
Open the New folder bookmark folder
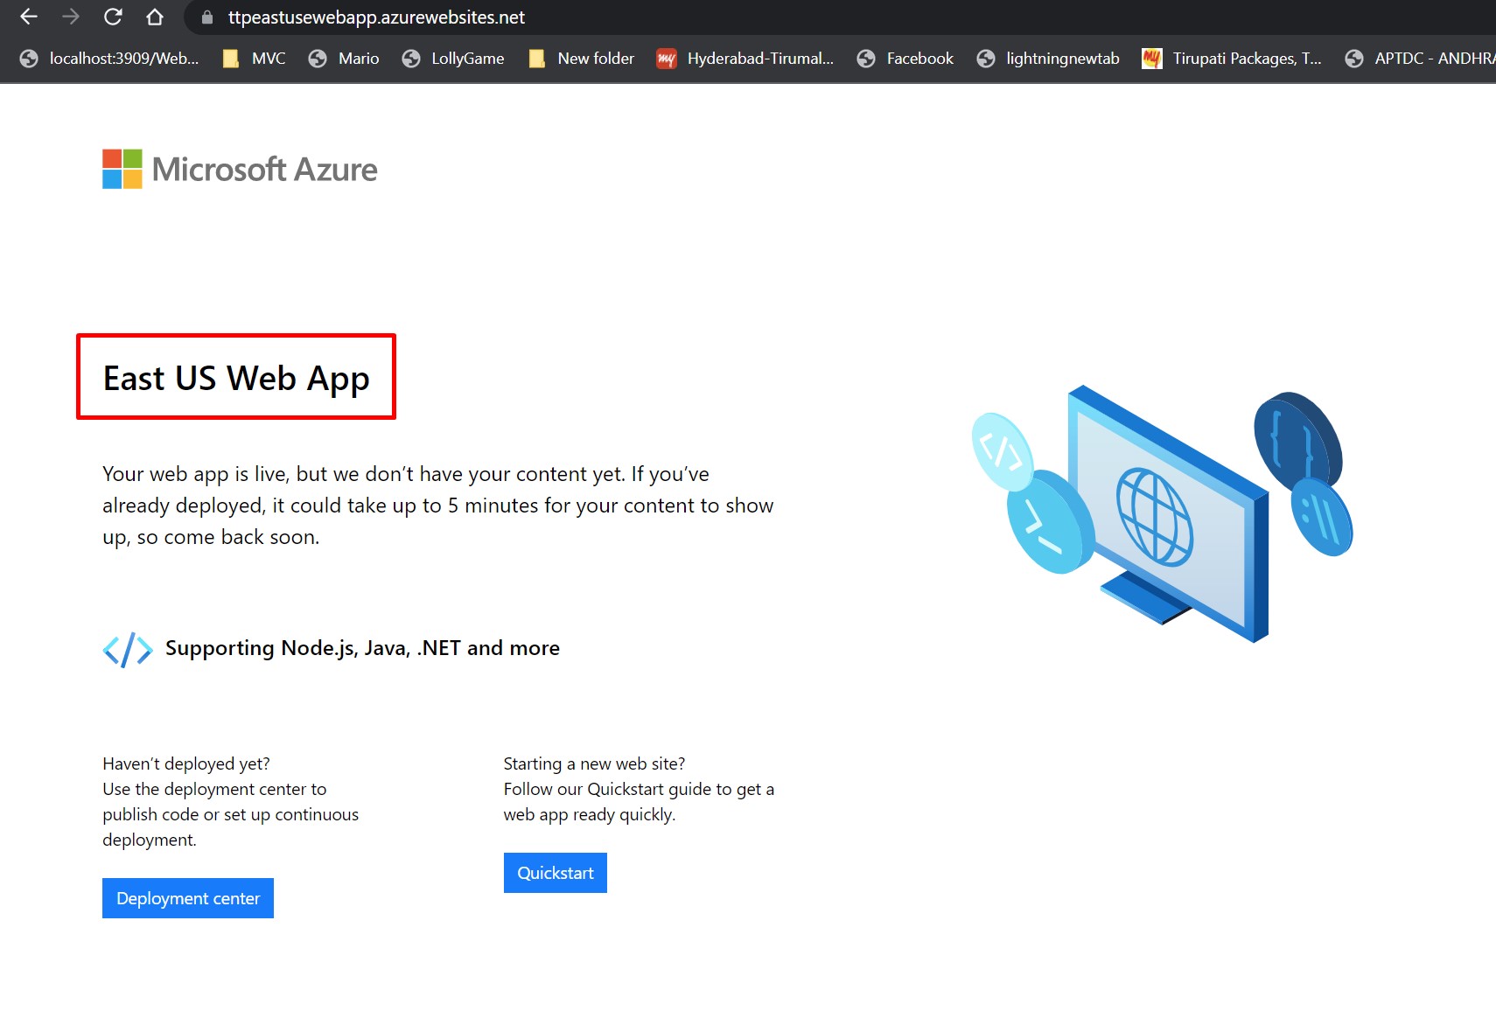[582, 59]
